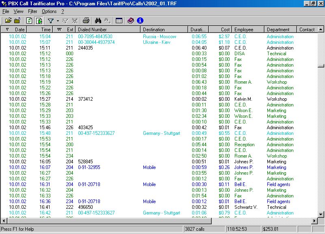Viewport: 325px width, 234px height.
Task: Click the 0:05:44 duration cell
Action: tap(199, 145)
